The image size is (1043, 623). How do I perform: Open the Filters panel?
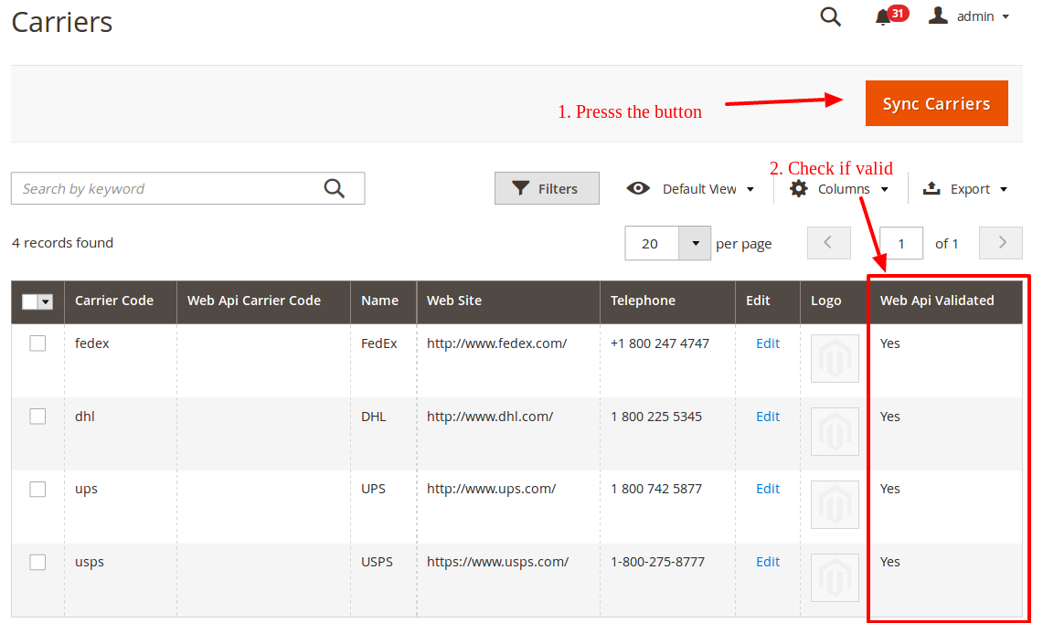click(546, 189)
